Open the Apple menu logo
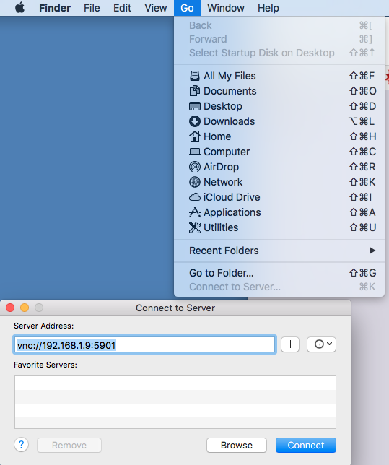This screenshot has height=465, width=389. (x=20, y=8)
